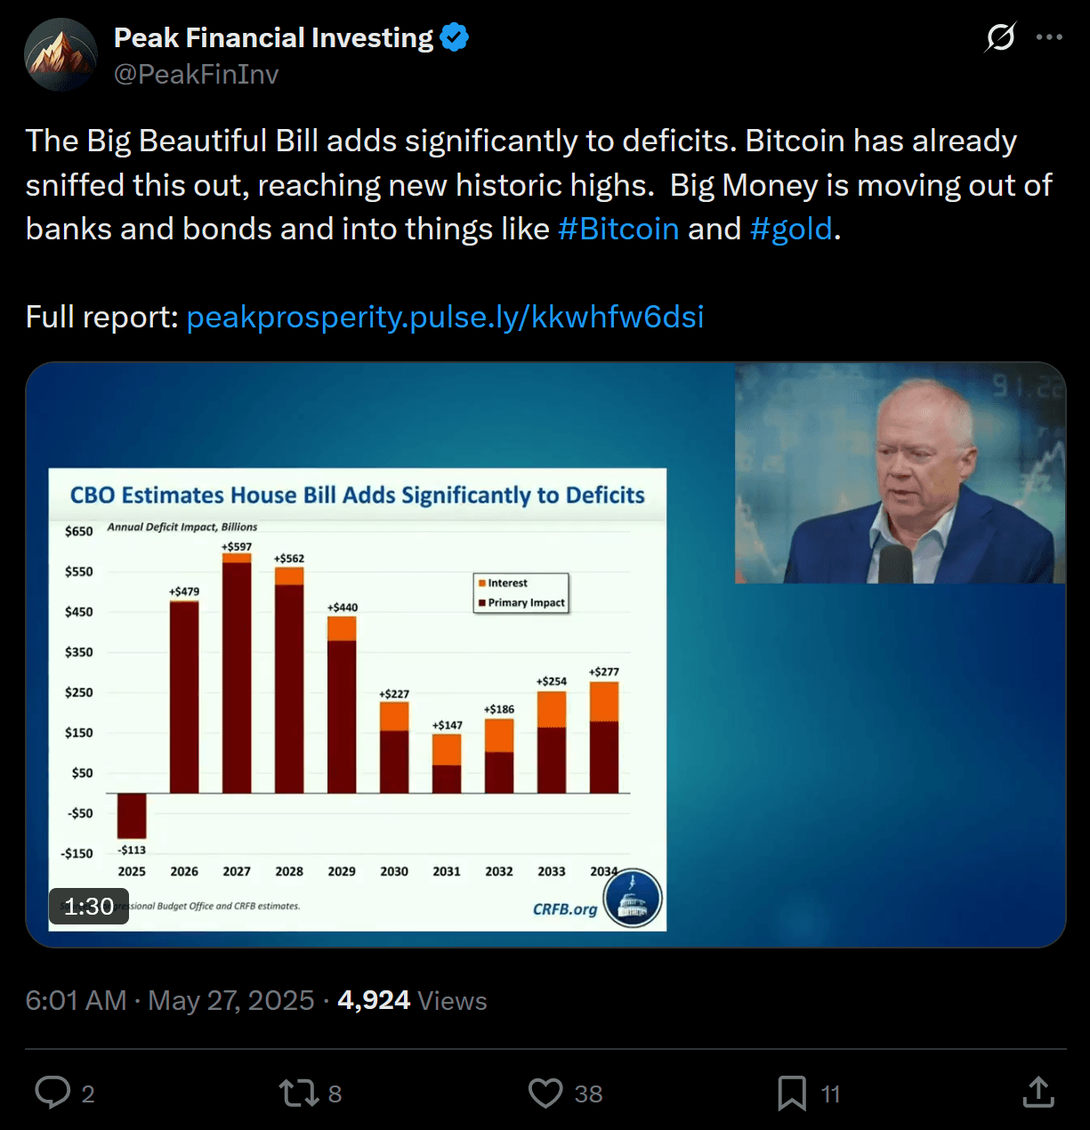Click the @PeakFinInv handle

[x=197, y=75]
